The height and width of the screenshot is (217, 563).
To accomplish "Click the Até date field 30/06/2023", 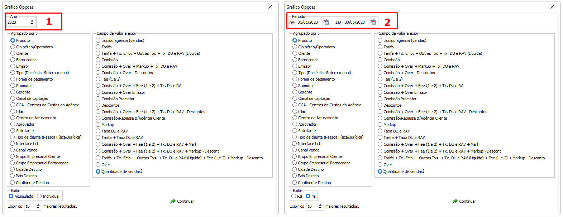I will click(356, 22).
